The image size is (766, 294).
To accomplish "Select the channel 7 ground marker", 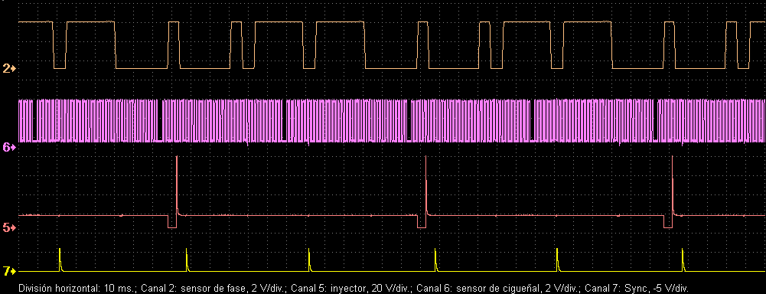I will 8,272.
